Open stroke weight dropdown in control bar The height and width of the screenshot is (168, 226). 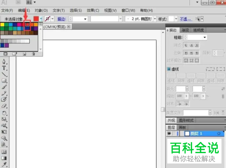[x=85, y=19]
